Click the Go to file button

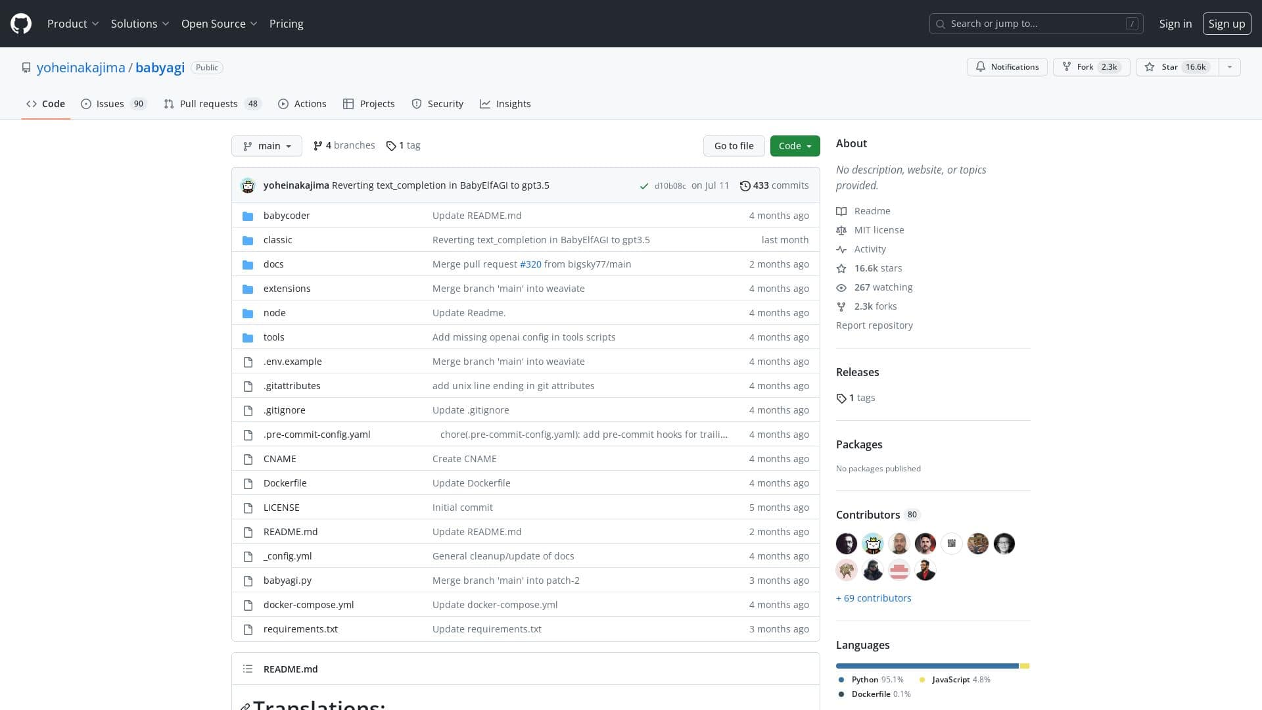pyautogui.click(x=734, y=145)
